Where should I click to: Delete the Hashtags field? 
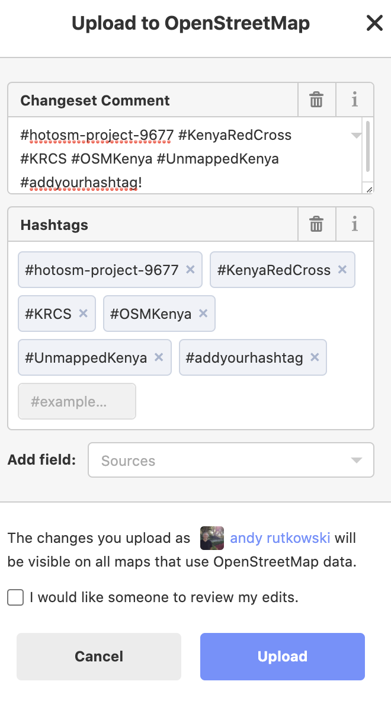pos(316,224)
